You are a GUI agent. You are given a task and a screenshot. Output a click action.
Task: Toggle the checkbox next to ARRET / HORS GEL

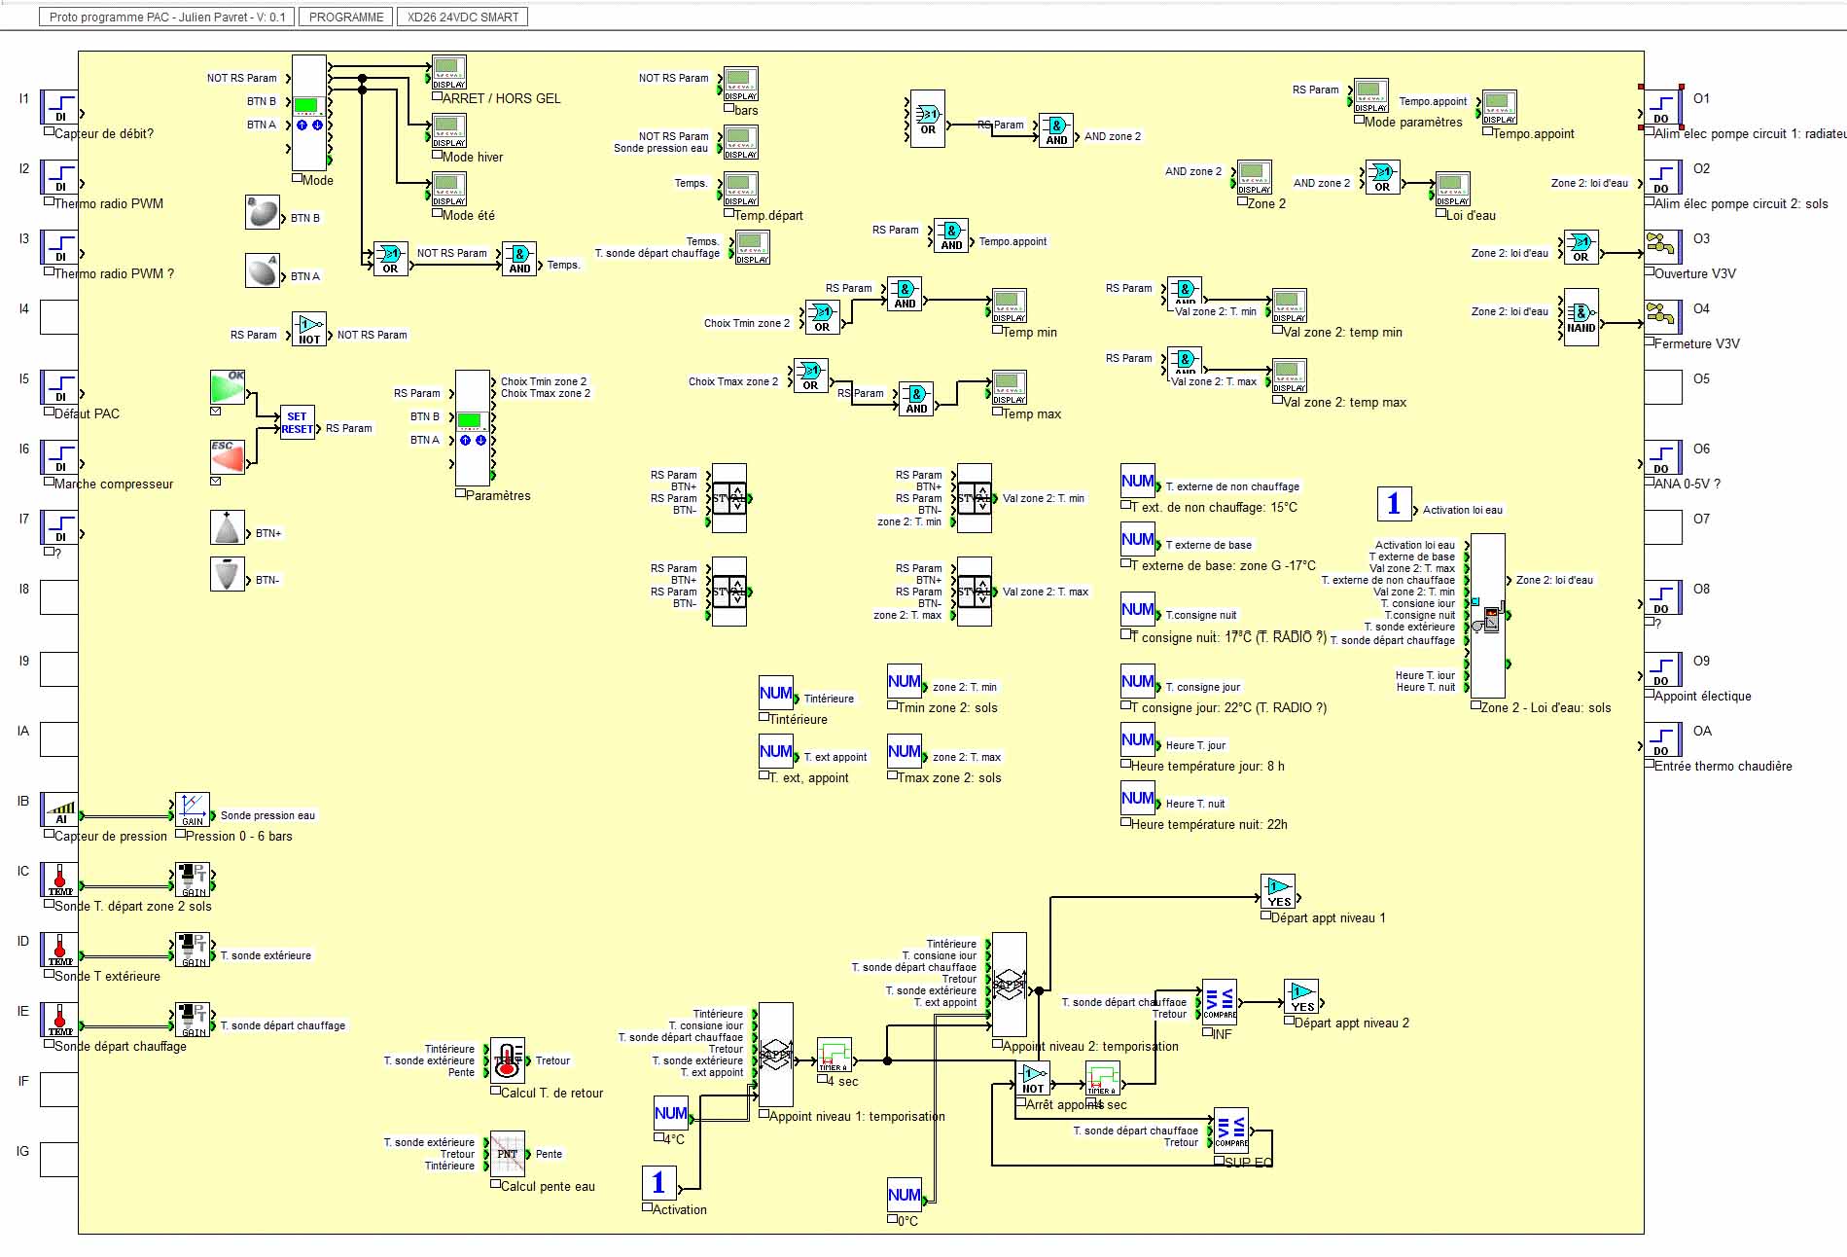pos(438,96)
